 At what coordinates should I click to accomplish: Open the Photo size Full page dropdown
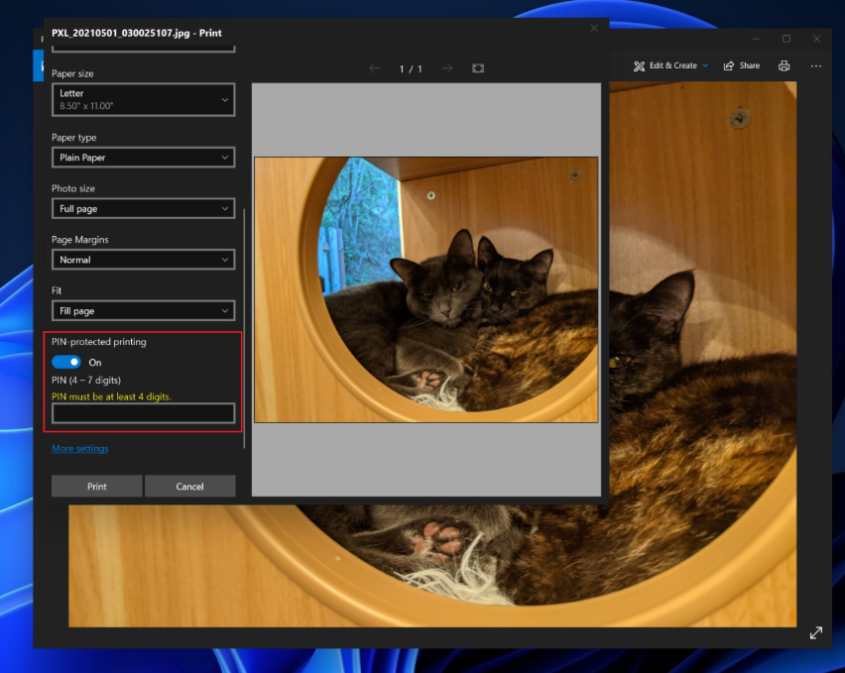pos(144,208)
